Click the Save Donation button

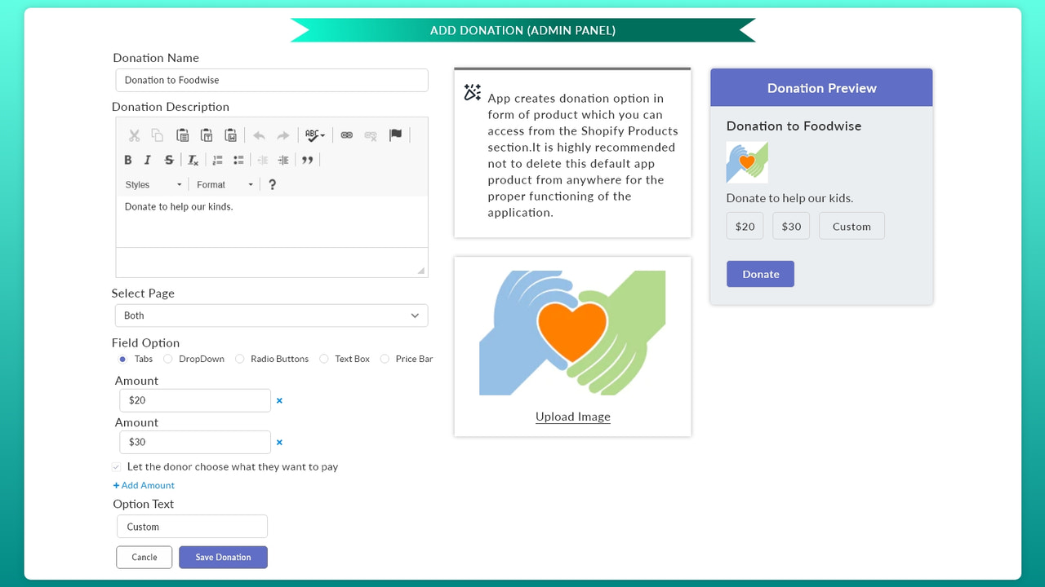tap(223, 557)
